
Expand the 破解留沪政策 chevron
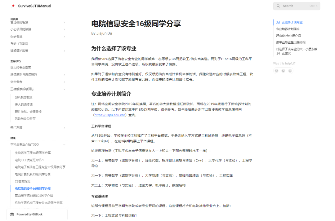click(x=64, y=51)
